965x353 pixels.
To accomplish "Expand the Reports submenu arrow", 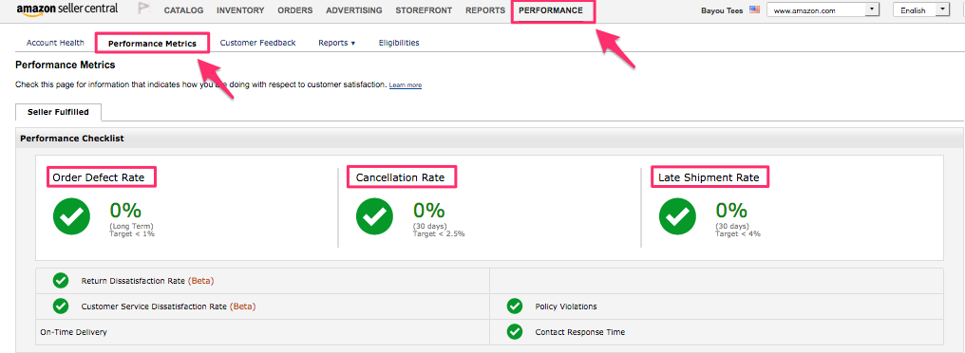I will click(352, 44).
